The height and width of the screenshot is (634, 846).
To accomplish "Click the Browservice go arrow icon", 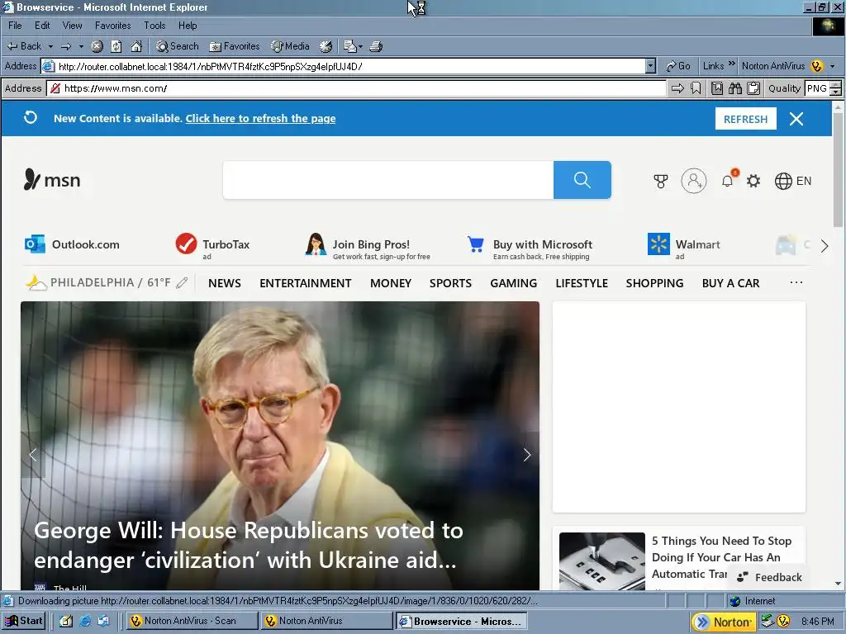I will 677,88.
